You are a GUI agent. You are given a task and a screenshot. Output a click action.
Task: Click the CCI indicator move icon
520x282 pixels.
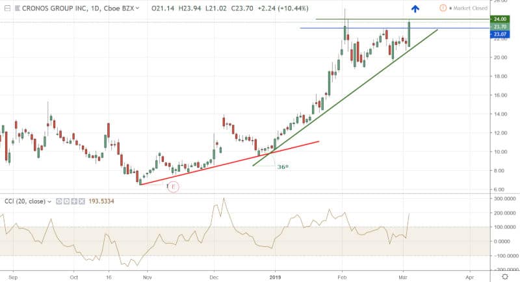[74, 201]
